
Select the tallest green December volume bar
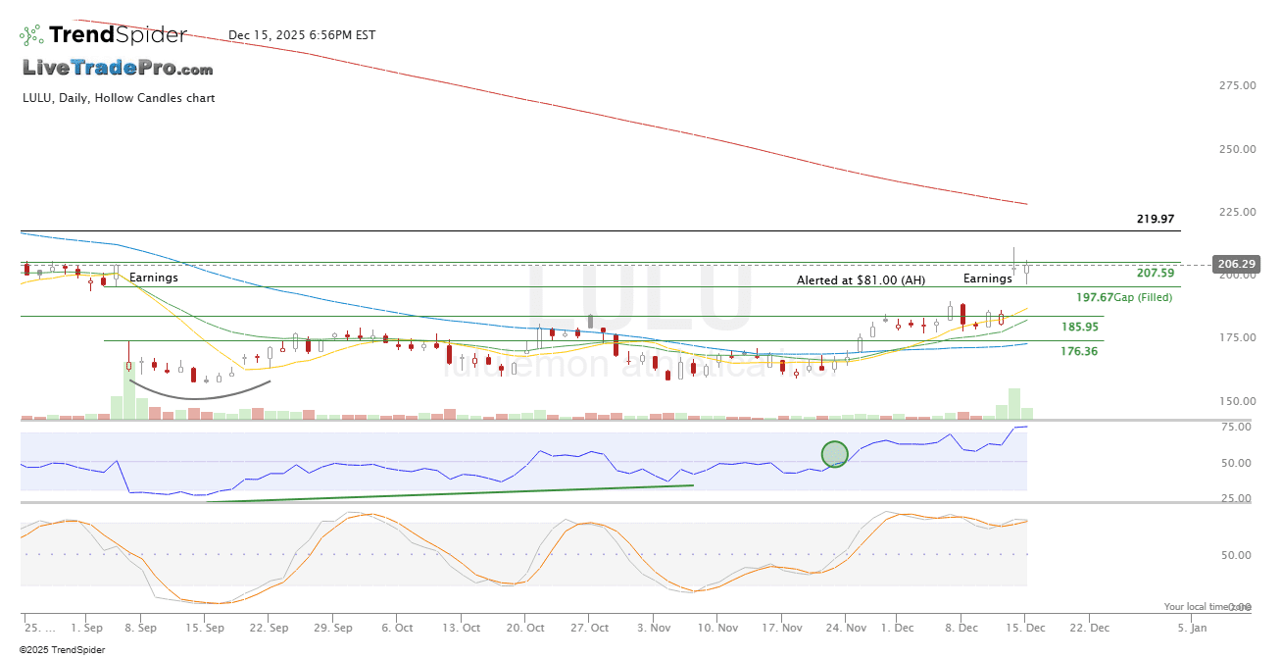click(1014, 404)
